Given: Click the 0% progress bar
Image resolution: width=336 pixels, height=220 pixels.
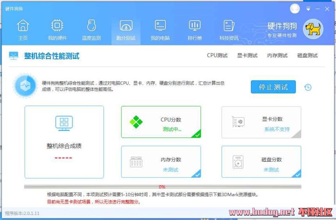Looking at the screenshot, I should 163,187.
